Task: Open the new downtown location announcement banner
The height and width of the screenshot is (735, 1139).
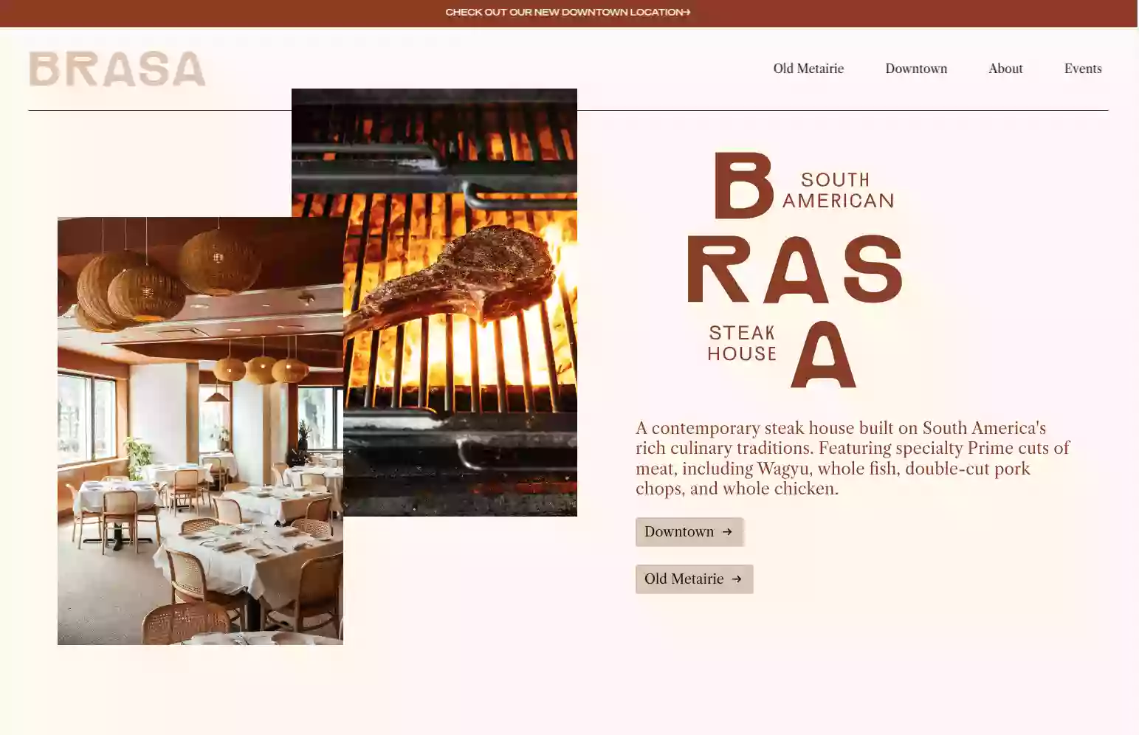Action: point(568,12)
